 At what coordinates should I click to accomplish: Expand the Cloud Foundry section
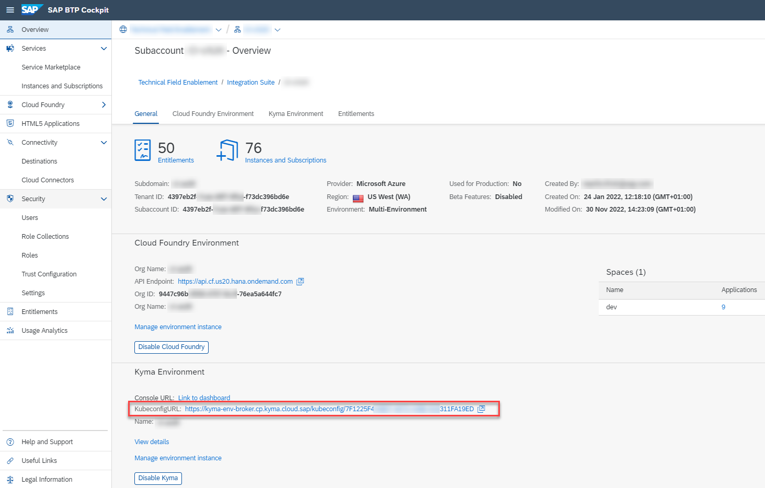(104, 105)
